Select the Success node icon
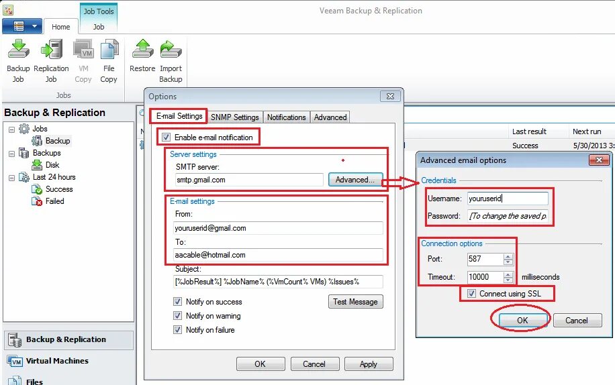615x385 pixels. (37, 189)
